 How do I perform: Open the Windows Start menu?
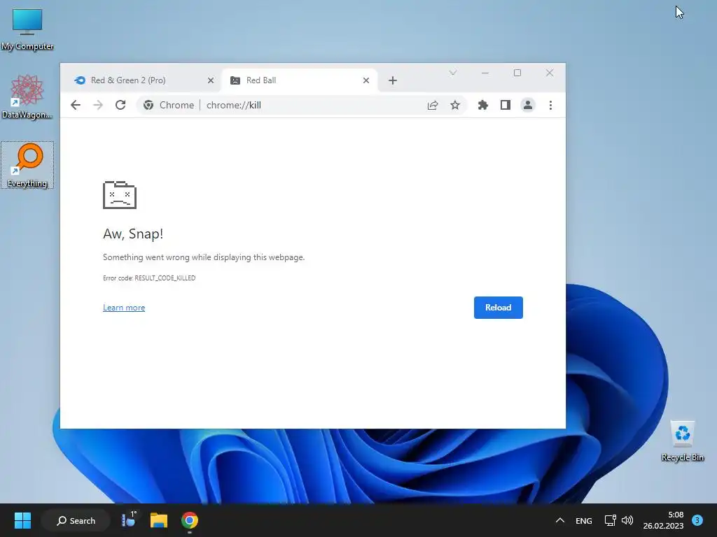click(x=22, y=520)
